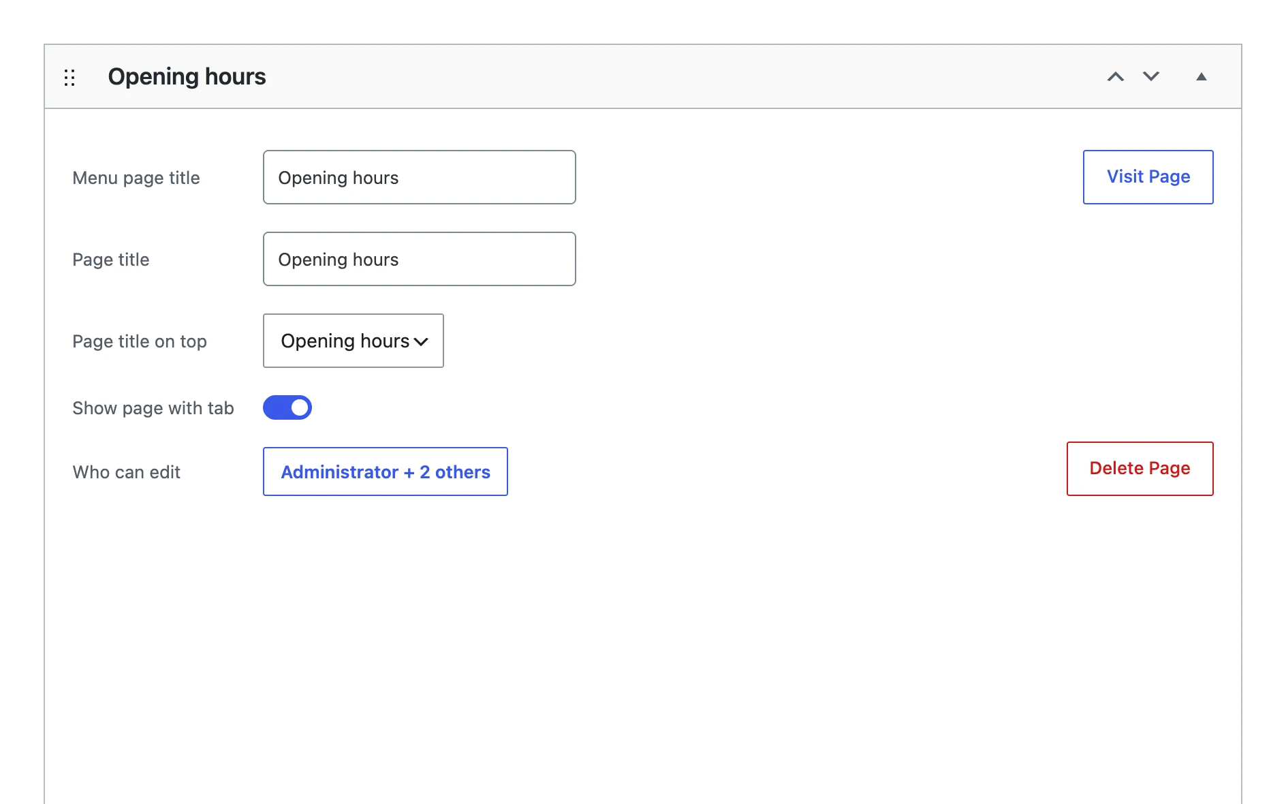Click the Menu page title label
Screen dimensions: 1286x804
(136, 178)
